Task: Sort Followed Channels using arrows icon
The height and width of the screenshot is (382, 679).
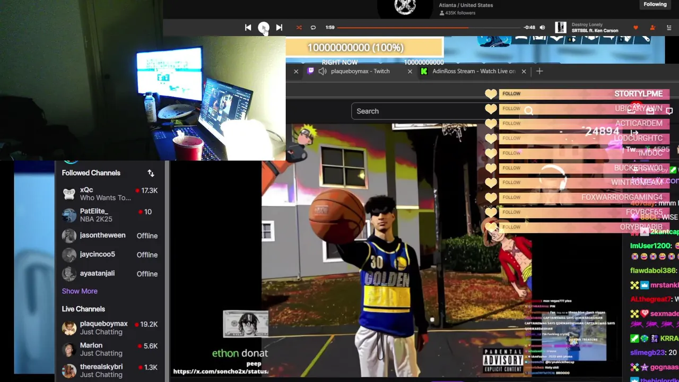Action: pos(151,173)
